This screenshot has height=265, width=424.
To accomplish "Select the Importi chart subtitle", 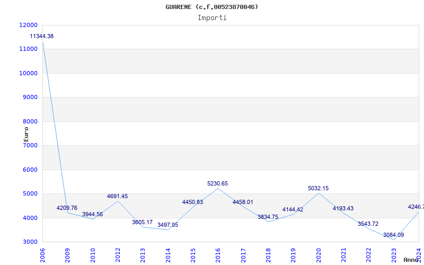I will click(x=212, y=18).
